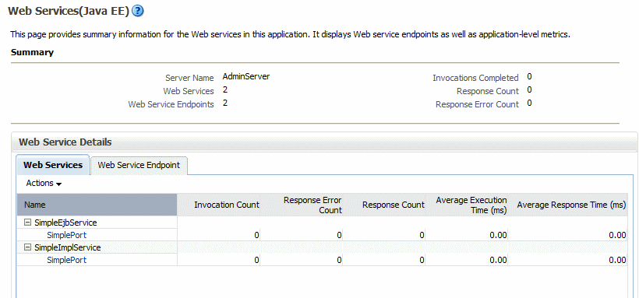This screenshot has width=639, height=298.
Task: Open the Actions dropdown menu
Action: coord(44,183)
